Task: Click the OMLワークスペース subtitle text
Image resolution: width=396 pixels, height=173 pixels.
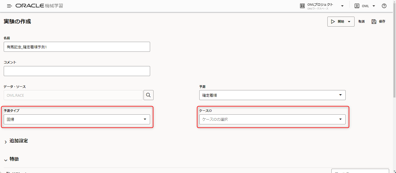Action: 318,9
